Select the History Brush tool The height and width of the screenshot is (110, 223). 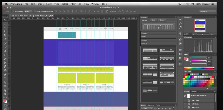click(x=5, y=55)
